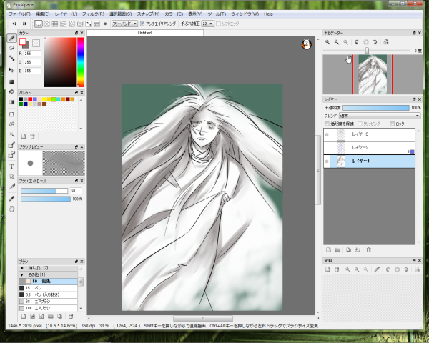Screen dimensions: 429x343
Task: Open the フィルタ(R) menu
Action: [x=93, y=14]
